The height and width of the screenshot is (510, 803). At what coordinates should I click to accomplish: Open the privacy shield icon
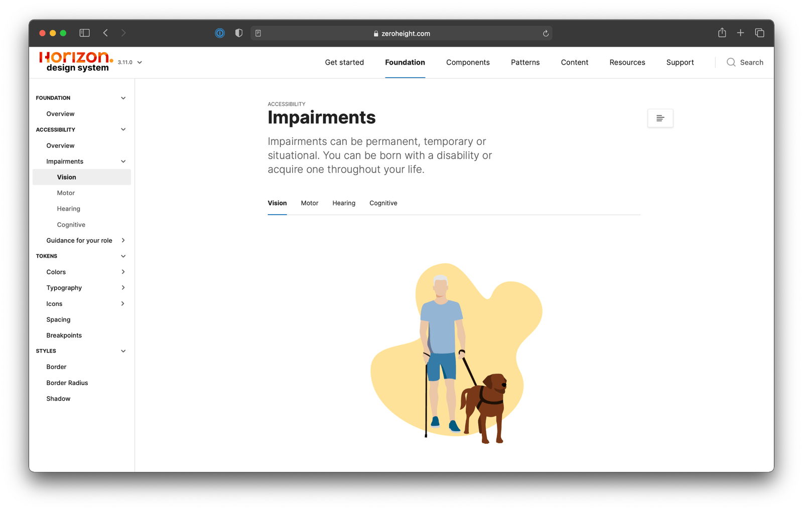coord(239,33)
